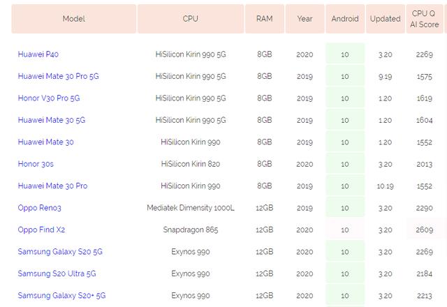Viewport: 447px width, 307px height.
Task: Click the 2609 AI score cell
Action: click(424, 230)
